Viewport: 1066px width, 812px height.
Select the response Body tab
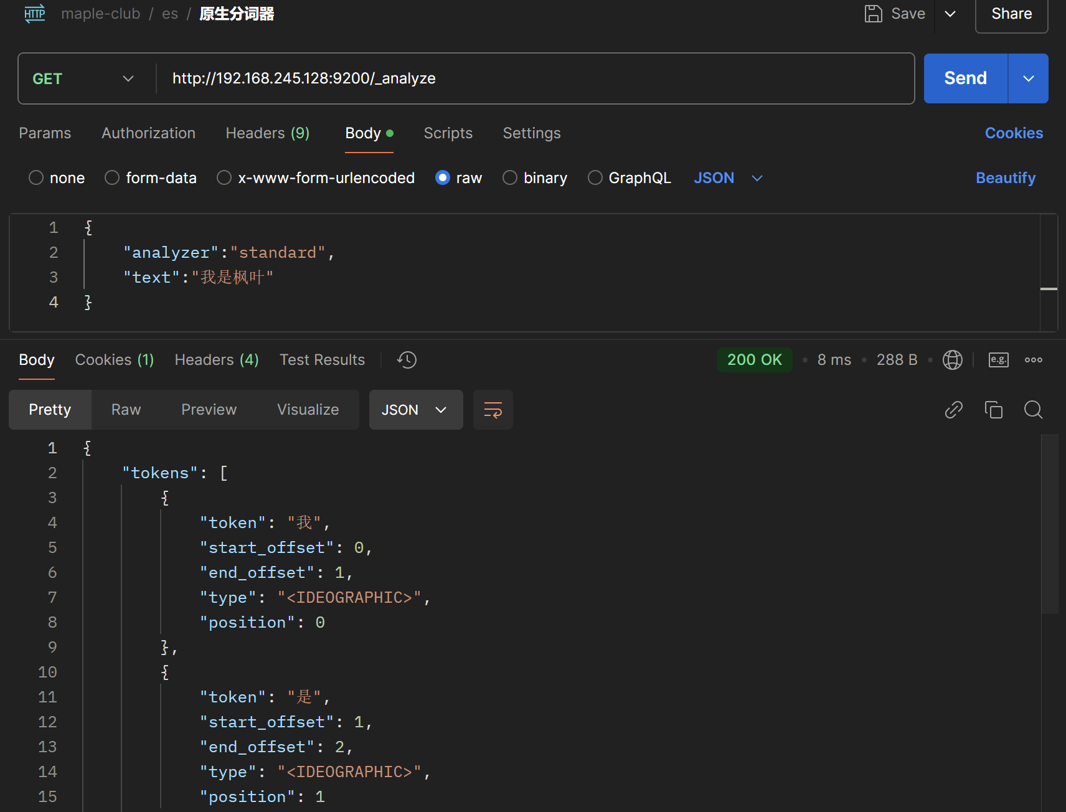click(x=37, y=360)
